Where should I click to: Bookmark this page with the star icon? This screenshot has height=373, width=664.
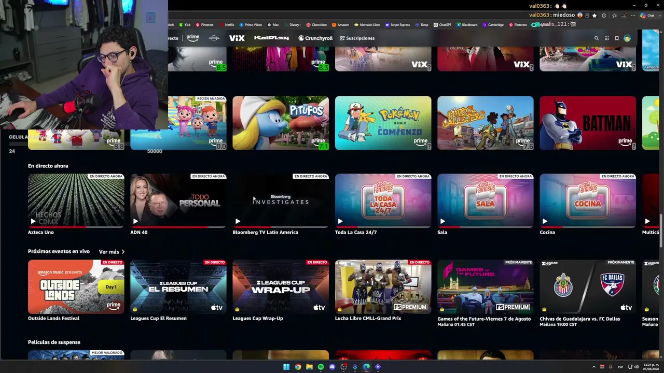click(x=594, y=16)
